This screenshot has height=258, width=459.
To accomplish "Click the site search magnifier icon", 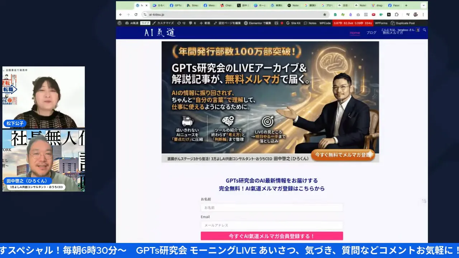I will coord(424,31).
